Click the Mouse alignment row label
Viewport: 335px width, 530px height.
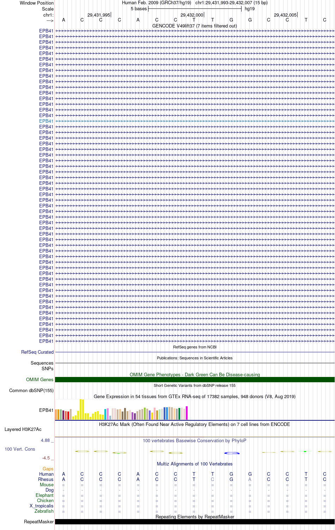pos(47,485)
